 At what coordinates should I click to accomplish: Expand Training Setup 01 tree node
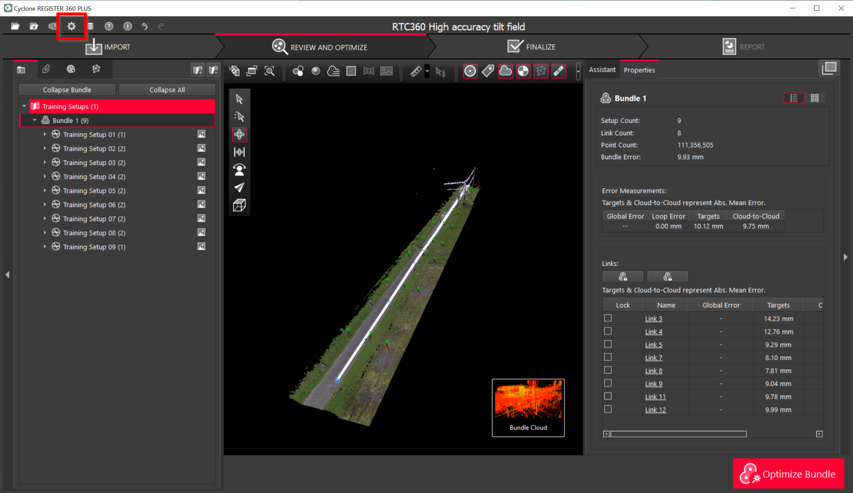pos(45,134)
